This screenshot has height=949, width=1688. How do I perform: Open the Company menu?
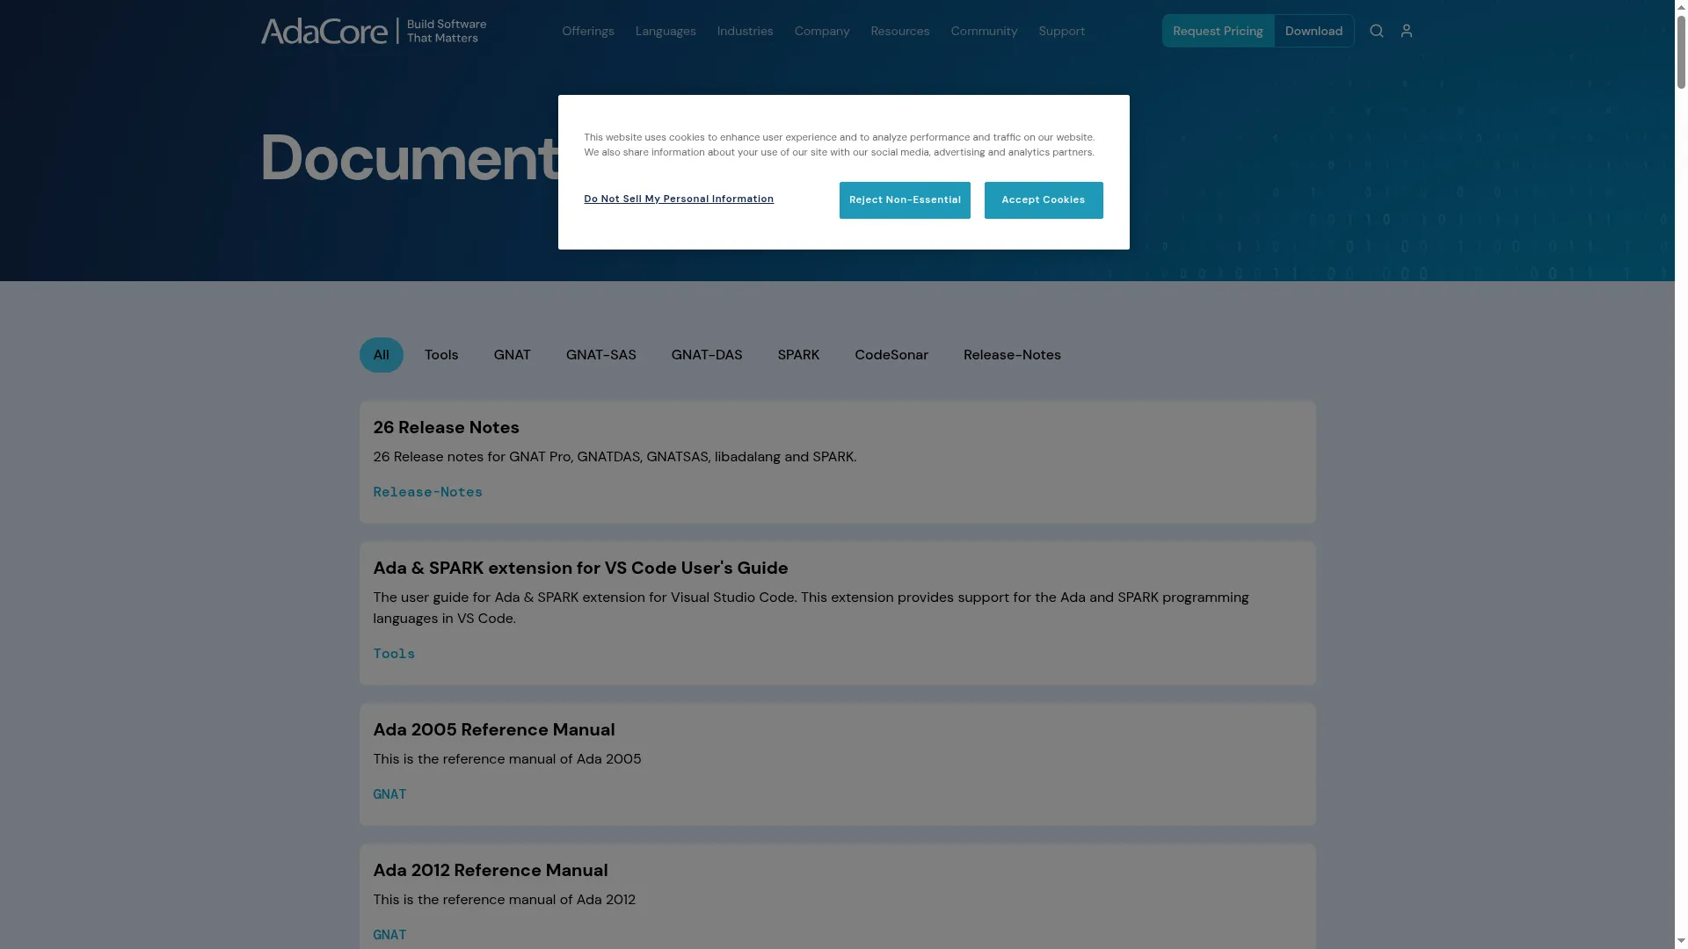[x=822, y=31]
